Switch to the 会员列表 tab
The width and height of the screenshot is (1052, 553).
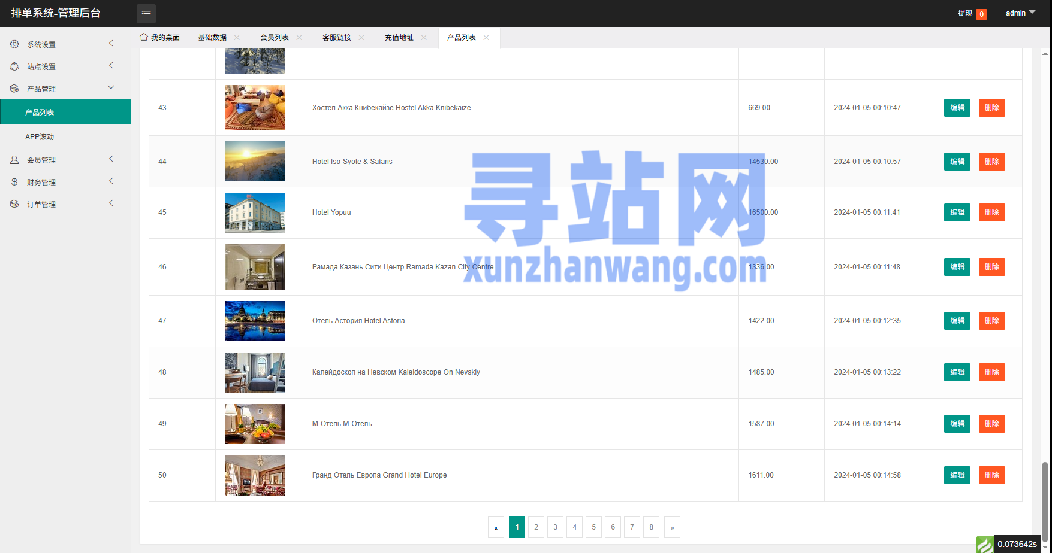(275, 37)
